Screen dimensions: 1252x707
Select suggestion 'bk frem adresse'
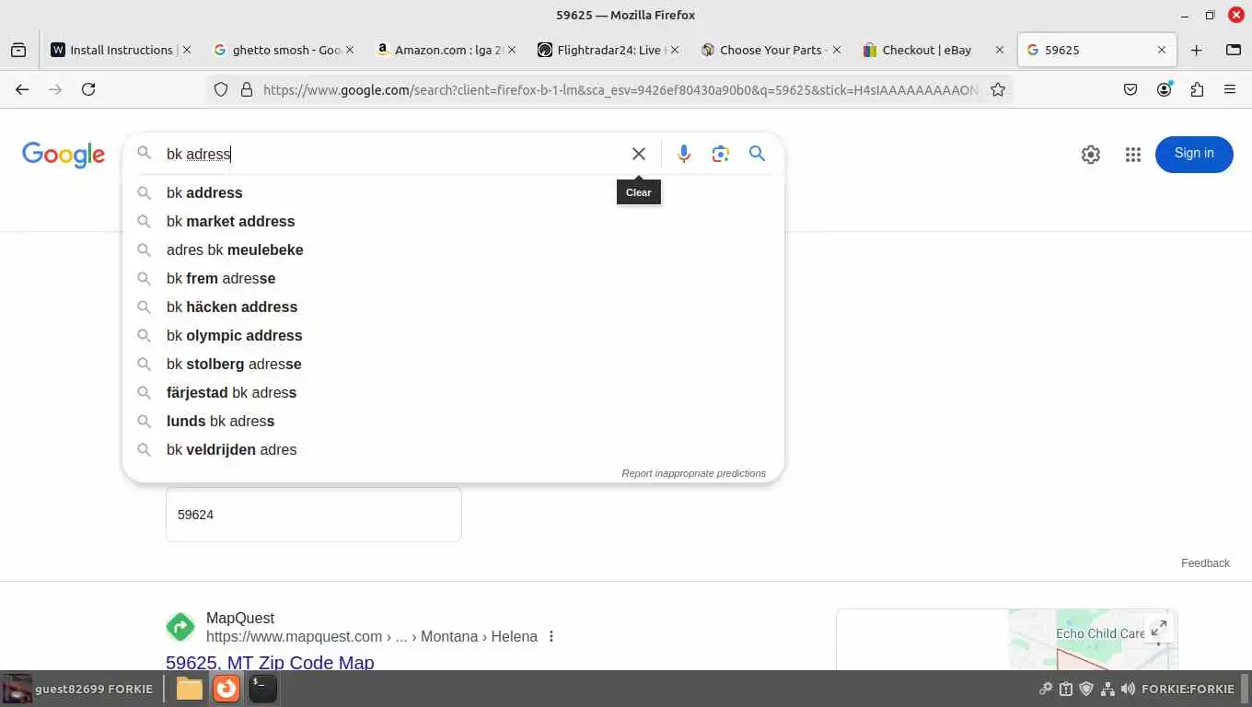pos(453,278)
